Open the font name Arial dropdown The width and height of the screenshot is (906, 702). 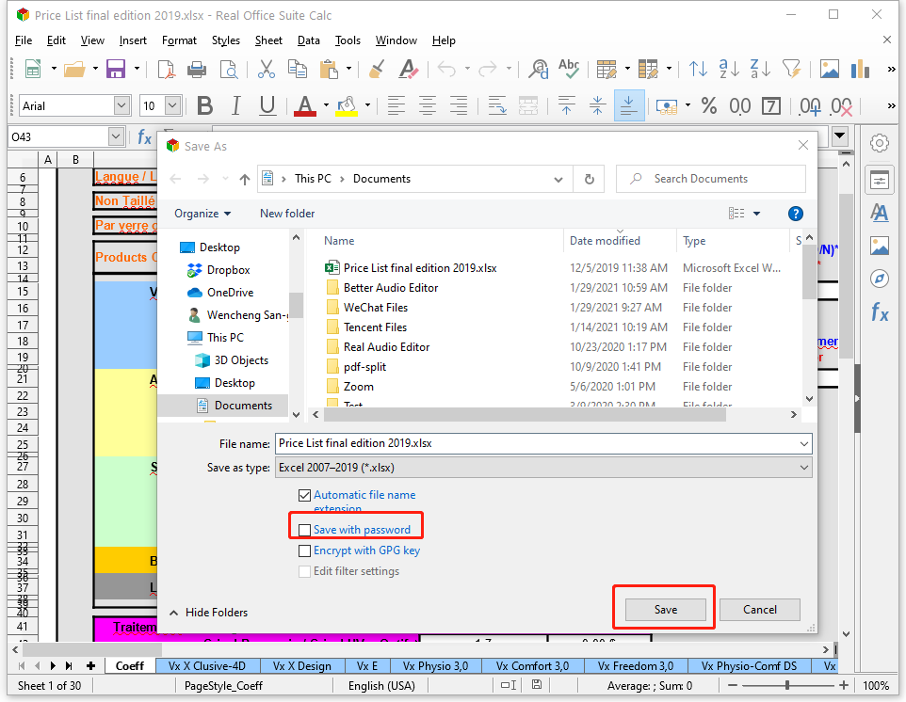[121, 106]
